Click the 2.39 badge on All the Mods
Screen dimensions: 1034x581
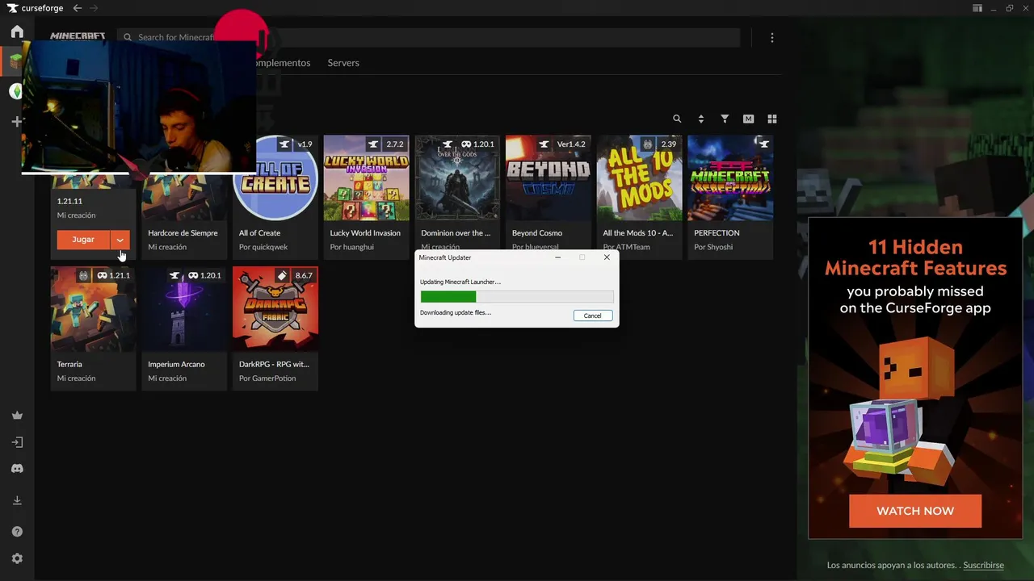[x=669, y=144]
